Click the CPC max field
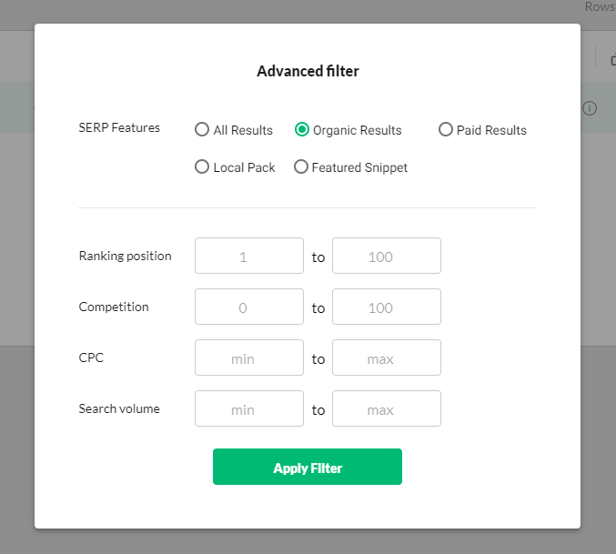This screenshot has width=616, height=554. point(386,358)
